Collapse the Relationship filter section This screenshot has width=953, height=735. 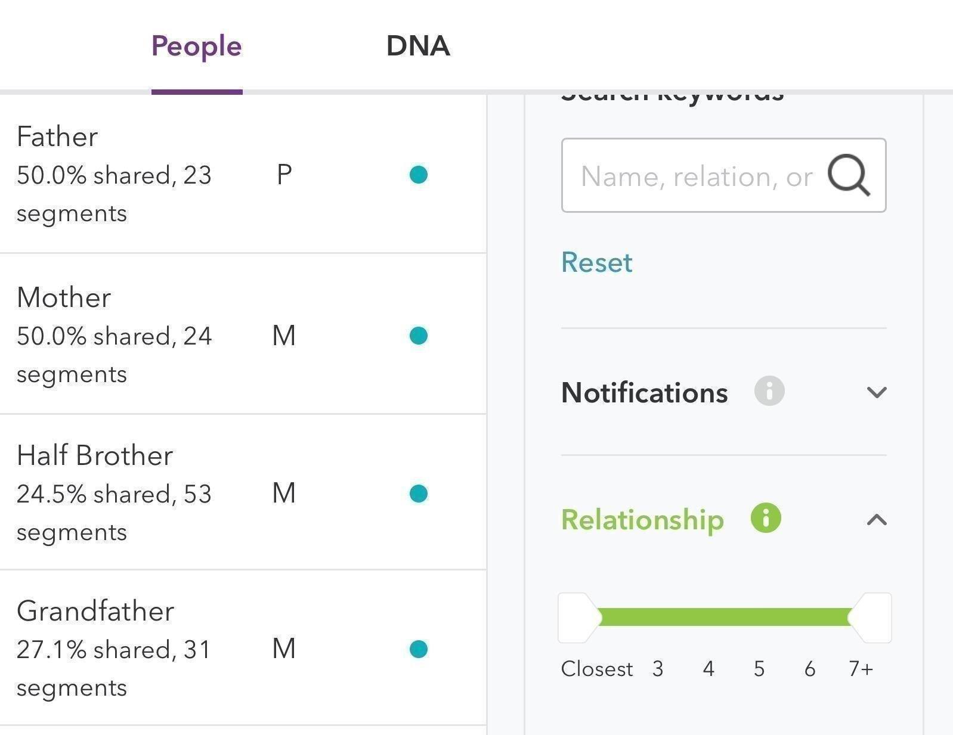pos(876,520)
